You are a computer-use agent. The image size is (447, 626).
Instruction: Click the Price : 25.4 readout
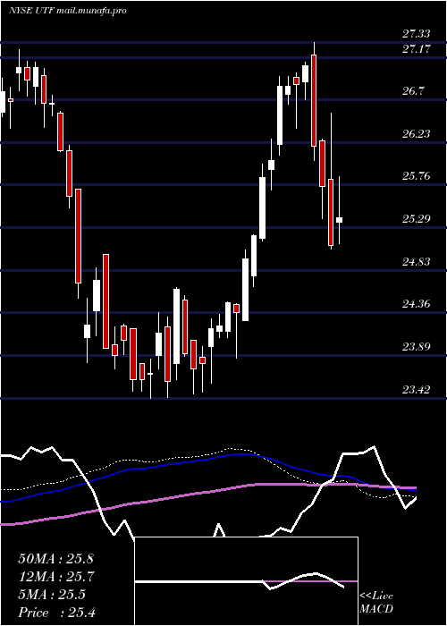coord(56,613)
